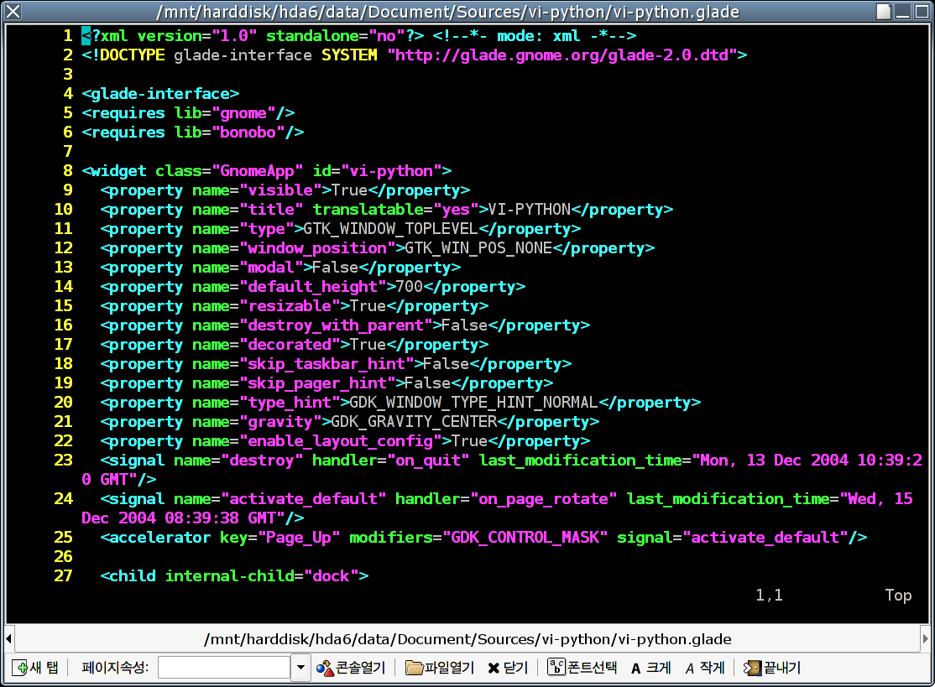Click the X button at title bar left

tap(13, 11)
